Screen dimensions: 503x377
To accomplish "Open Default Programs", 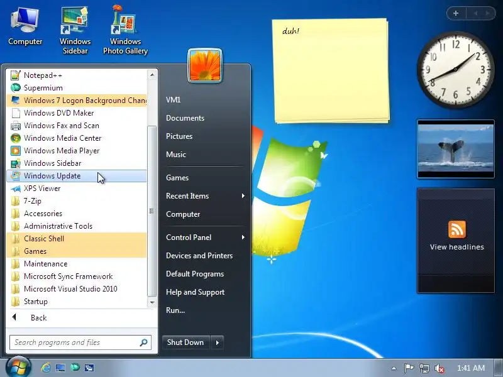I will [195, 274].
